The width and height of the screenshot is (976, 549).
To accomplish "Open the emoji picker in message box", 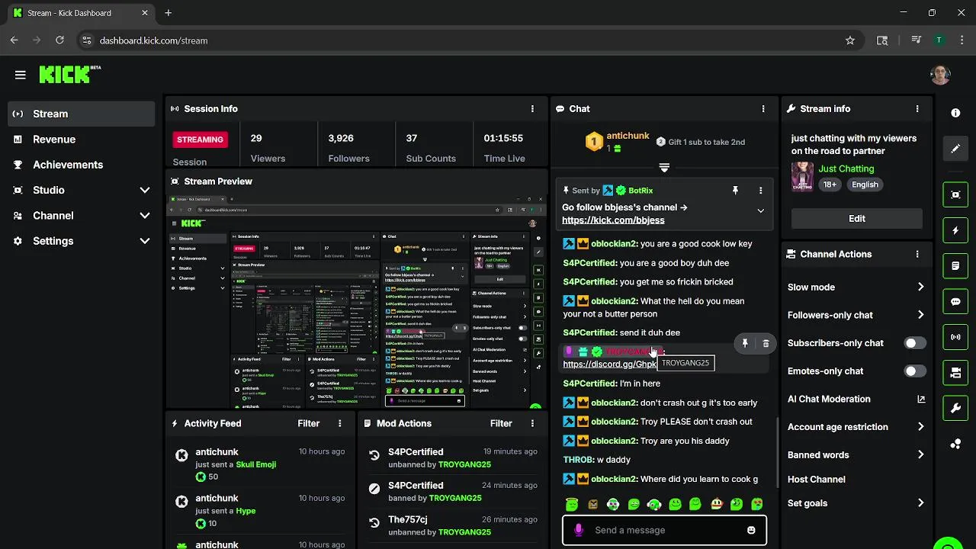I will (751, 530).
